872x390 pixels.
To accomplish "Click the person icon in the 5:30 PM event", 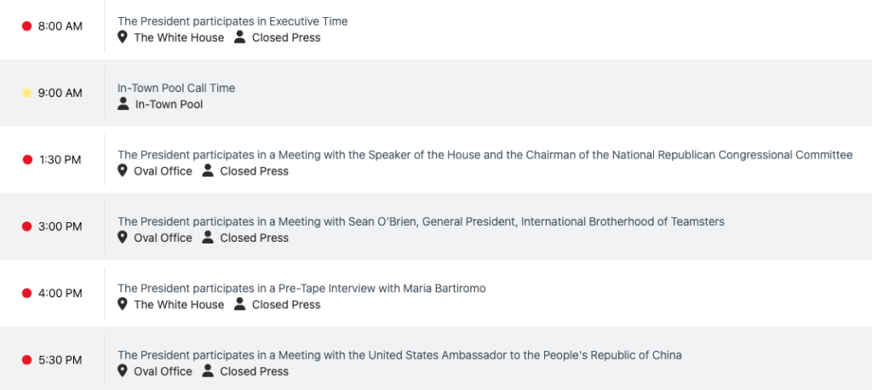I will point(208,371).
